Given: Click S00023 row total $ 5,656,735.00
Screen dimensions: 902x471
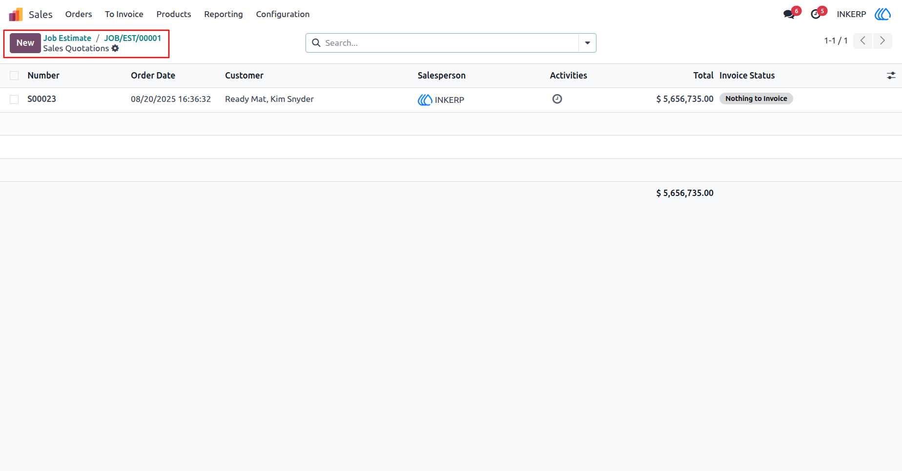Looking at the screenshot, I should [685, 99].
